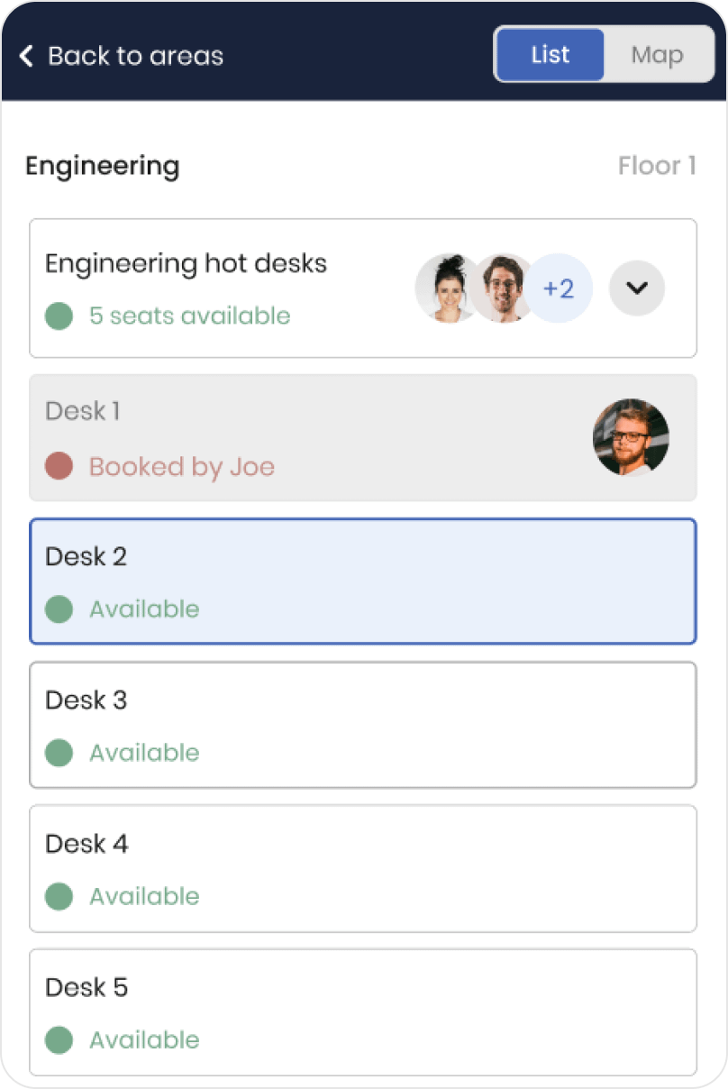This screenshot has height=1089, width=728.
Task: Expand the Engineering hot desks chevron
Action: coord(637,288)
